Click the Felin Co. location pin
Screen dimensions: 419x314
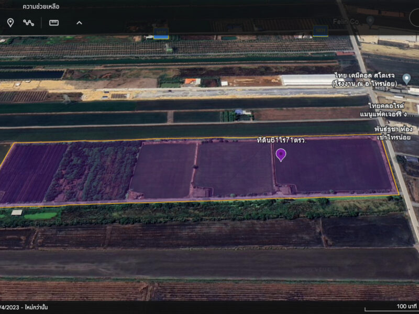pyautogui.click(x=370, y=21)
